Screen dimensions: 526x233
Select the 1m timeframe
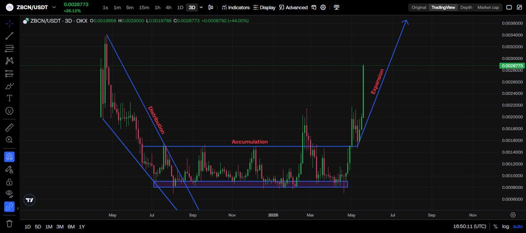click(x=117, y=7)
